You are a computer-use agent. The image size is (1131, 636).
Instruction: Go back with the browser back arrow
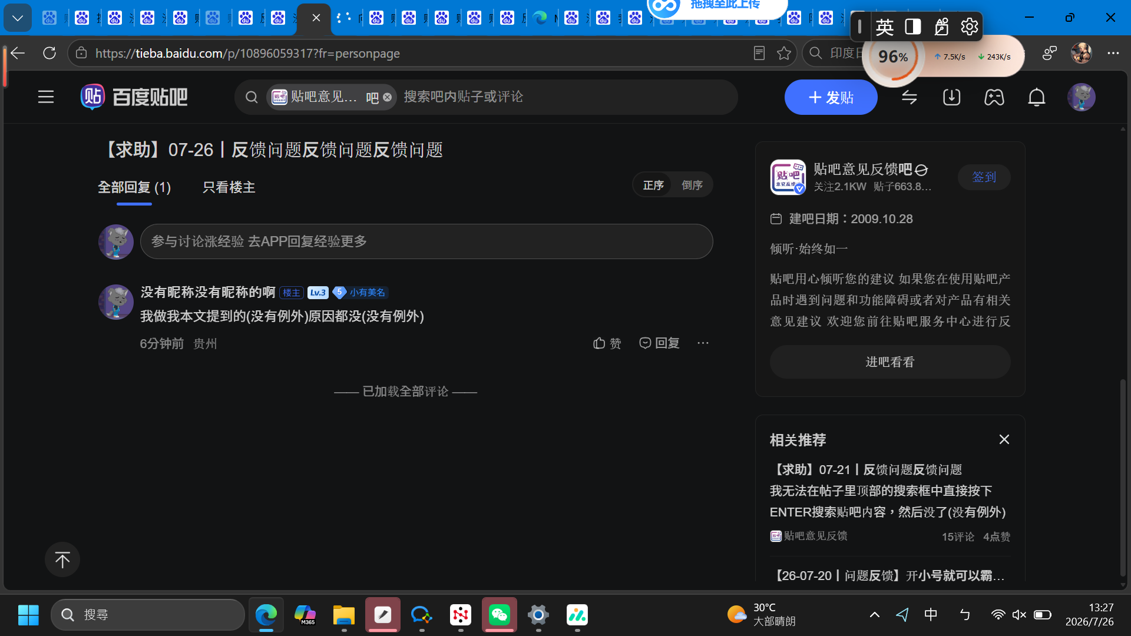[x=18, y=54]
